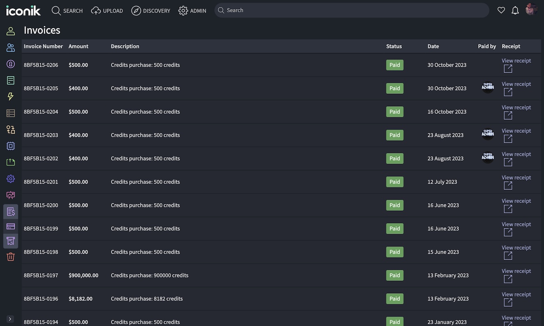Click the top search input field
Screen dimensions: 544x326
tap(353, 10)
